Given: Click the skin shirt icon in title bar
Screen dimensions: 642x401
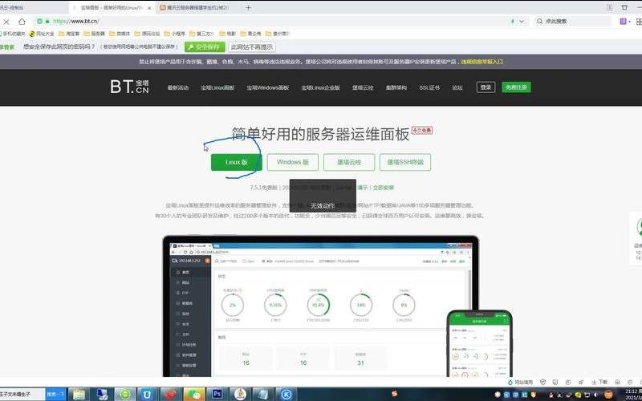Looking at the screenshot, I should pyautogui.click(x=624, y=7).
